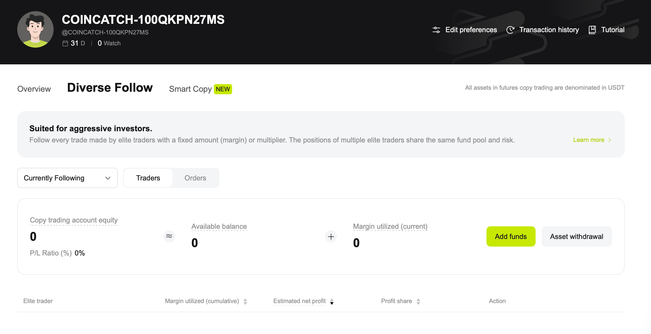The width and height of the screenshot is (651, 334).
Task: Switch to the Traders view
Action: pos(148,178)
